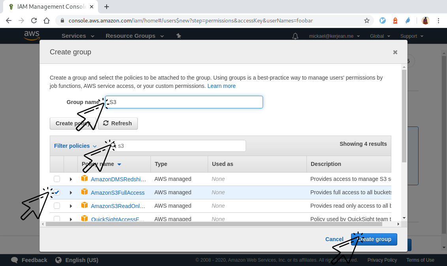Open the Services menu
447x266 pixels.
click(78, 36)
